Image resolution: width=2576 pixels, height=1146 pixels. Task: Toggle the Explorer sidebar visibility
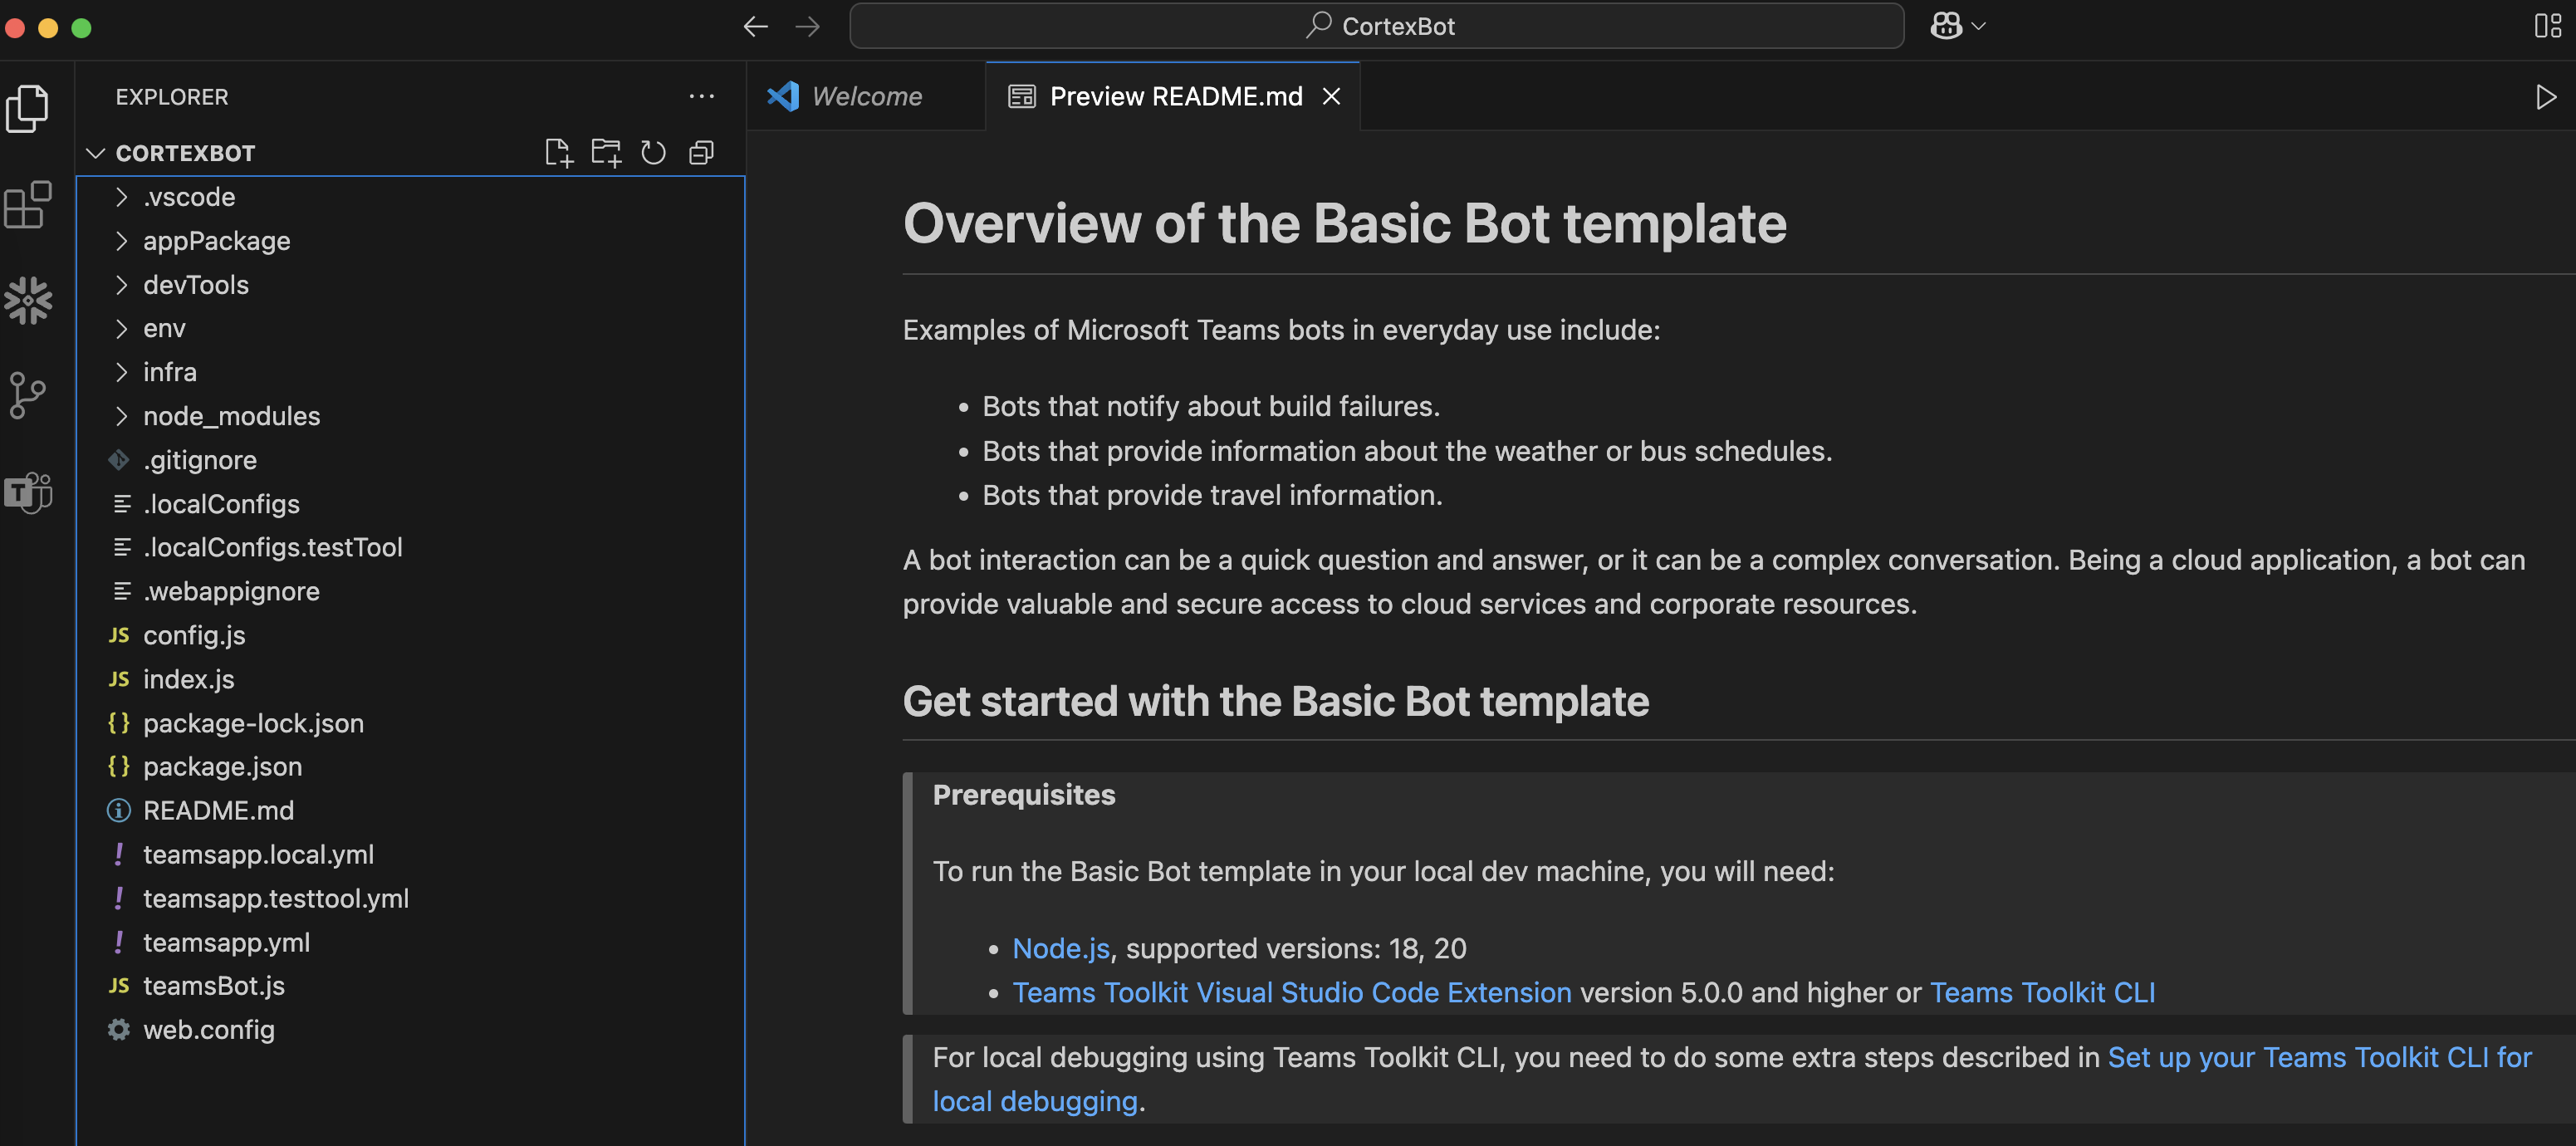pyautogui.click(x=28, y=108)
